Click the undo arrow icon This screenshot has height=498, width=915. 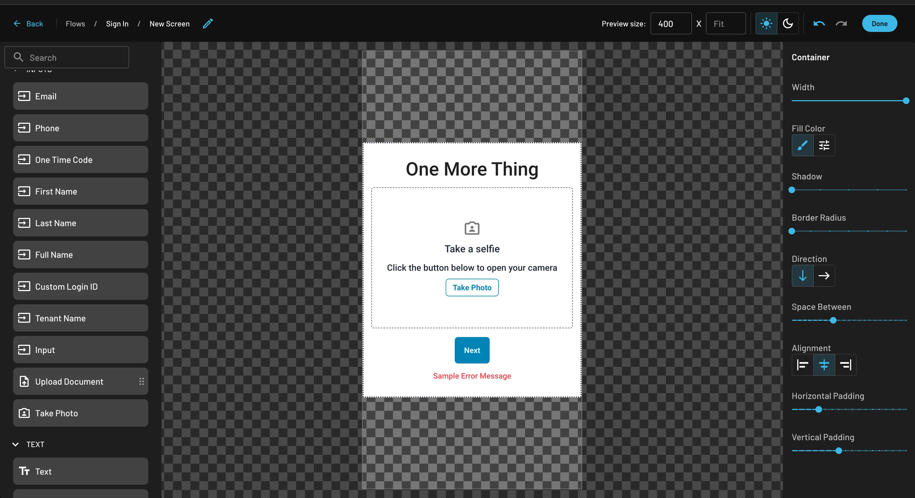click(x=819, y=23)
